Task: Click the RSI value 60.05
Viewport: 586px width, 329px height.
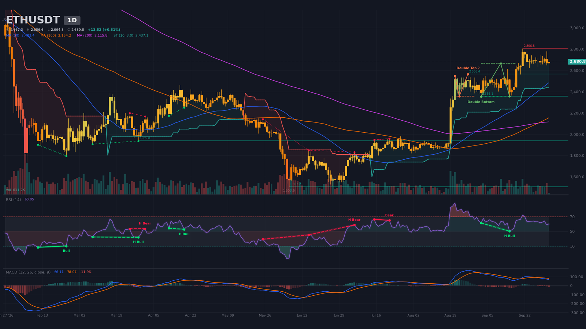Action: tap(29, 200)
